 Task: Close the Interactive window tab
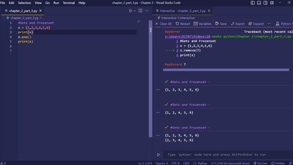coord(209,11)
